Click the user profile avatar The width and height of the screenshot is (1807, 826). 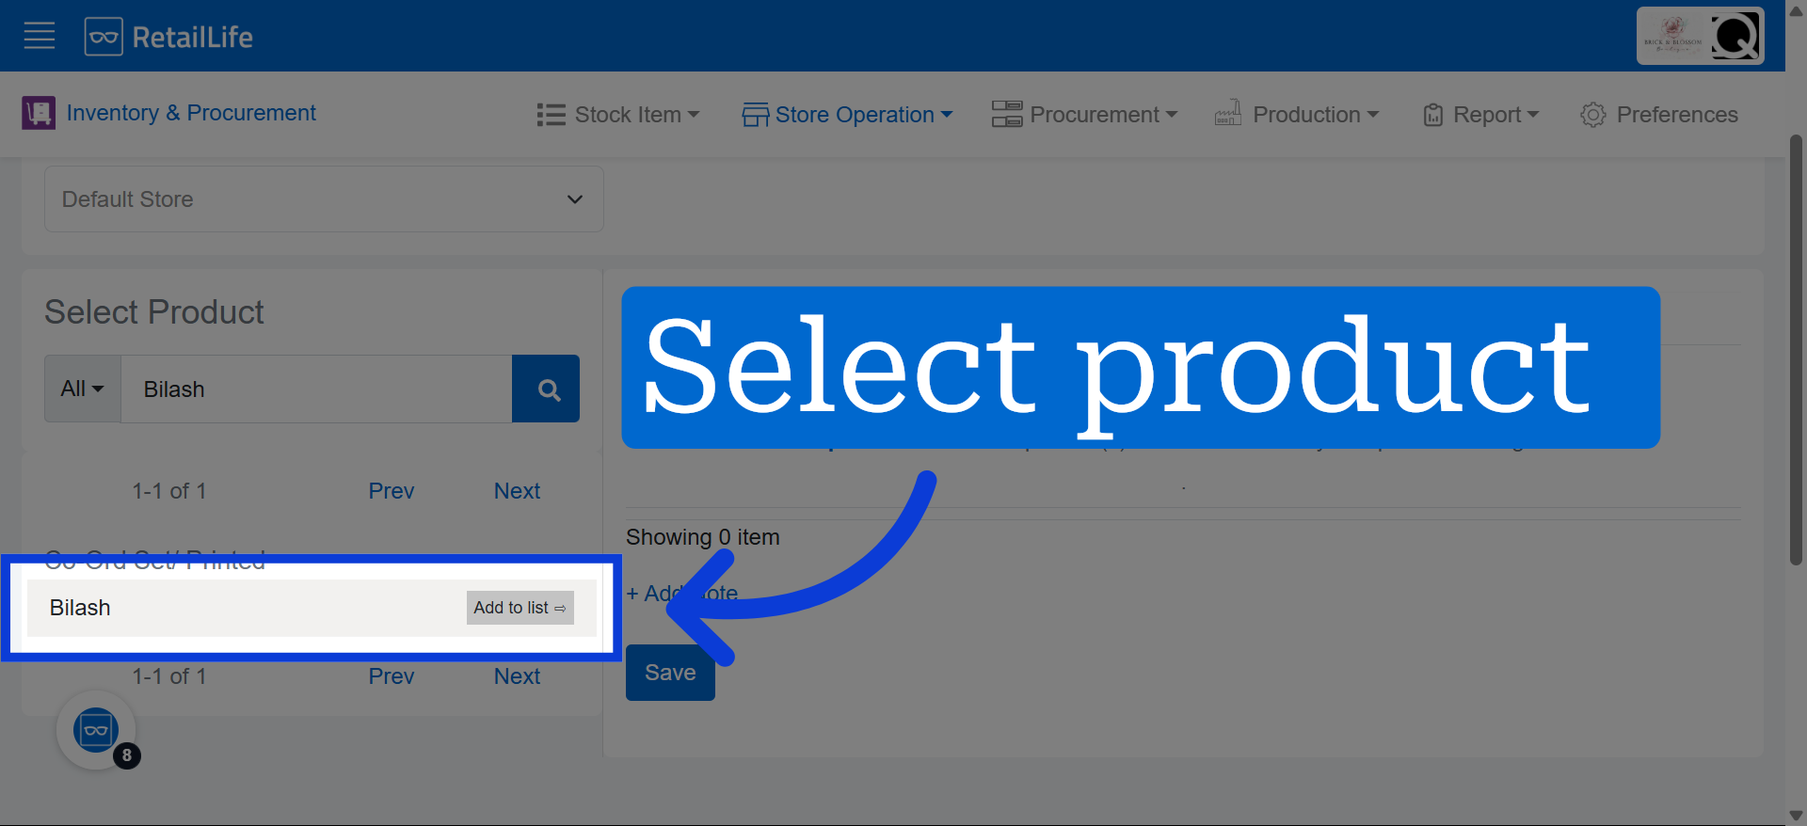click(1735, 37)
